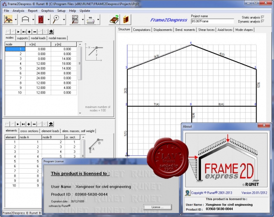
Task: Click the nodes table scrollbar thumb
Action: tap(80, 63)
